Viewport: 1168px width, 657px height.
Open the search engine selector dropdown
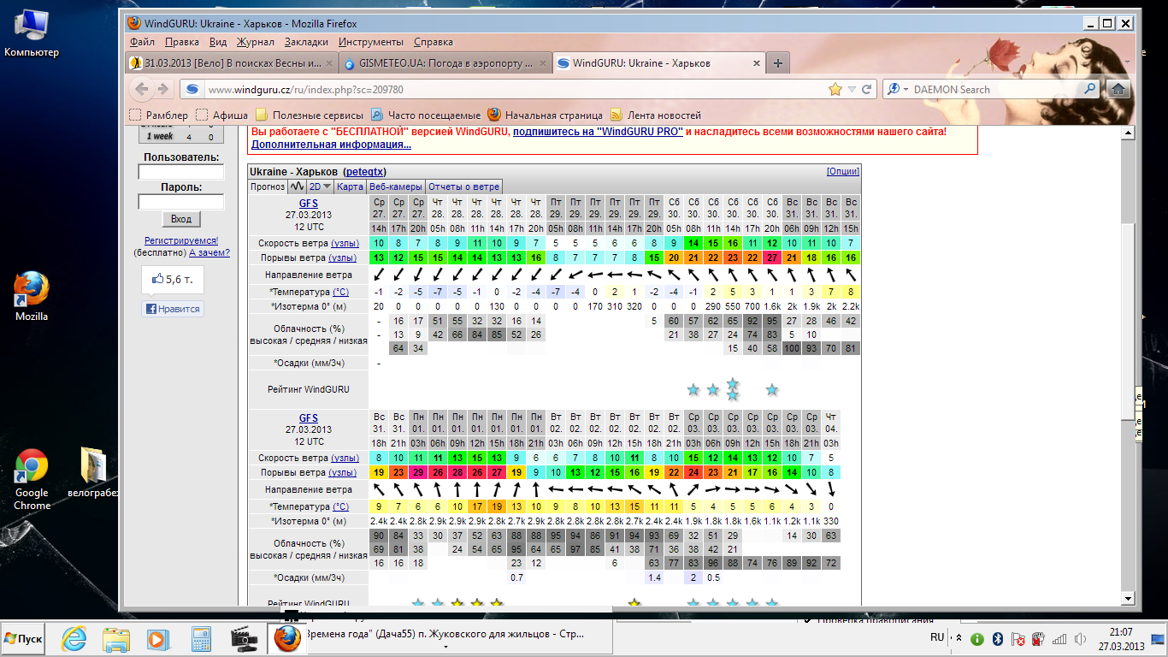pyautogui.click(x=897, y=89)
